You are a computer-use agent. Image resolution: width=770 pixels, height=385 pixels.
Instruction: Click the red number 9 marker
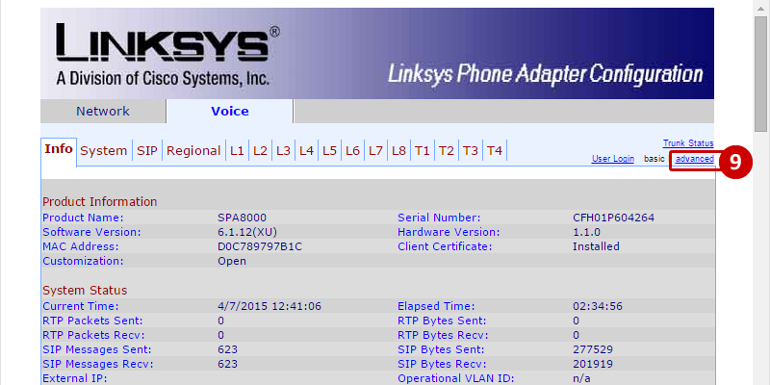[735, 163]
